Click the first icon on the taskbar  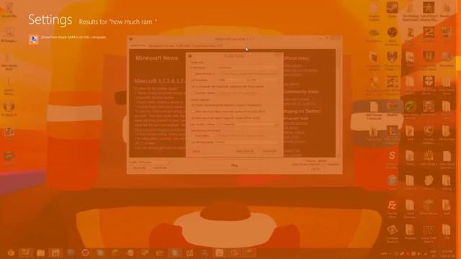pos(11,253)
